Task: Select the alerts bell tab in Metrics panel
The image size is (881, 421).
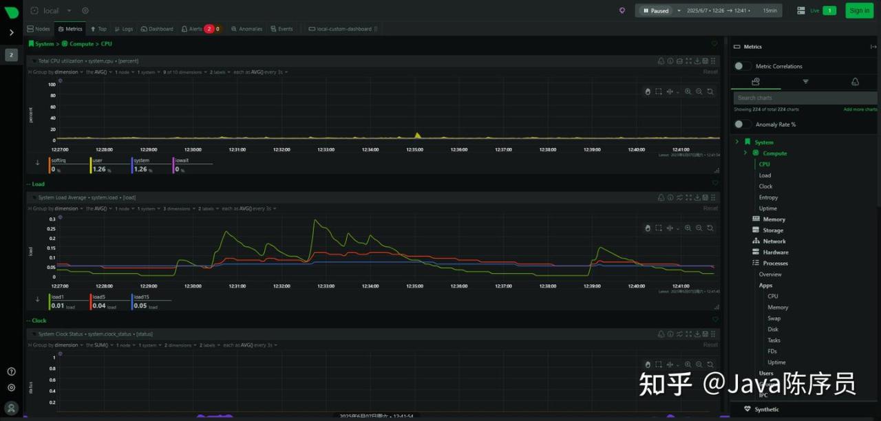Action: click(855, 81)
